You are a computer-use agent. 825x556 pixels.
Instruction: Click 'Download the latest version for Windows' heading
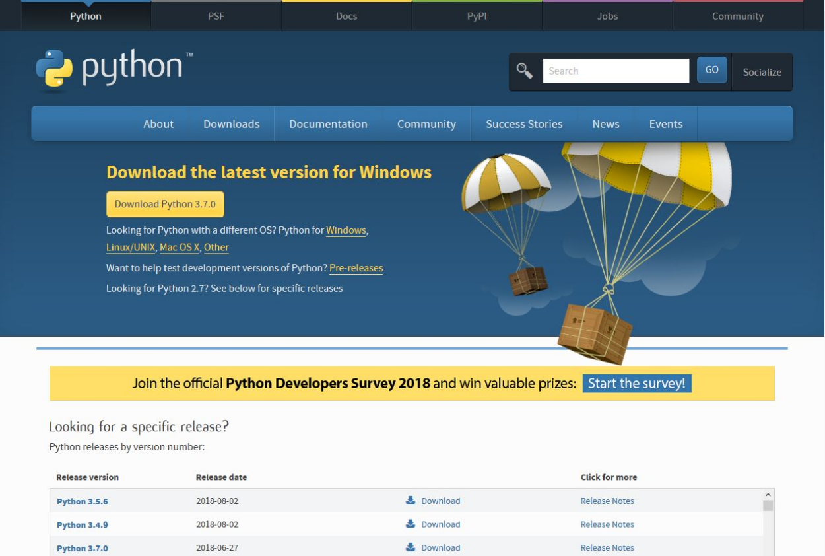pos(269,172)
